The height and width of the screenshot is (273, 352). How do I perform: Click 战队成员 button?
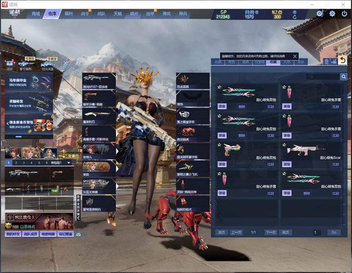pyautogui.click(x=30, y=234)
